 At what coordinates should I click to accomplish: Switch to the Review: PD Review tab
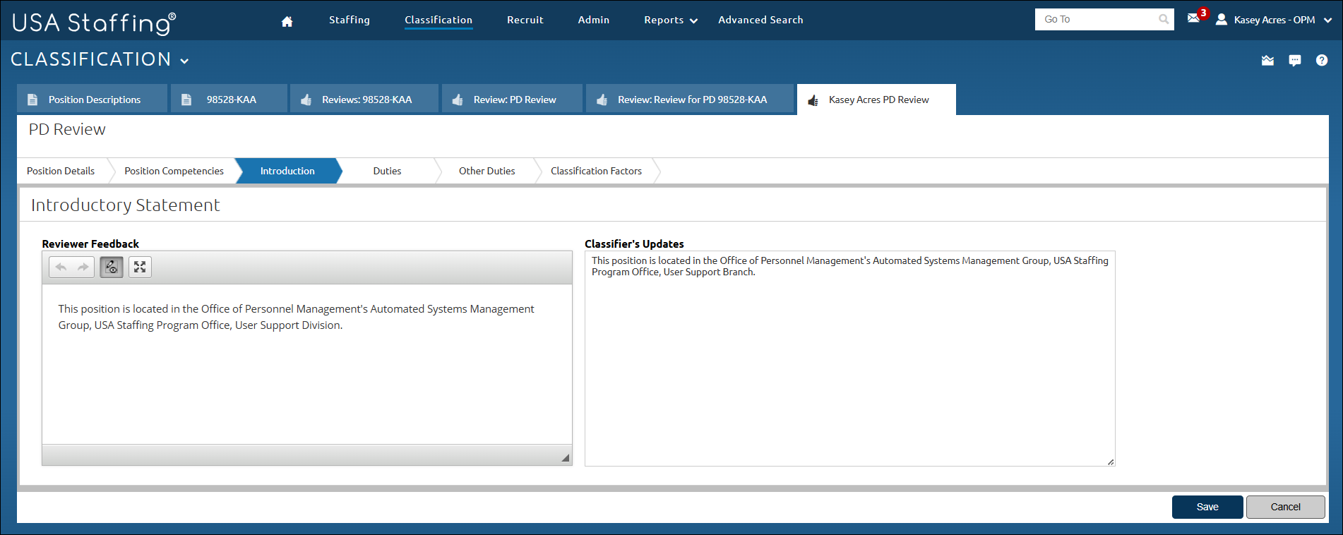click(x=512, y=99)
